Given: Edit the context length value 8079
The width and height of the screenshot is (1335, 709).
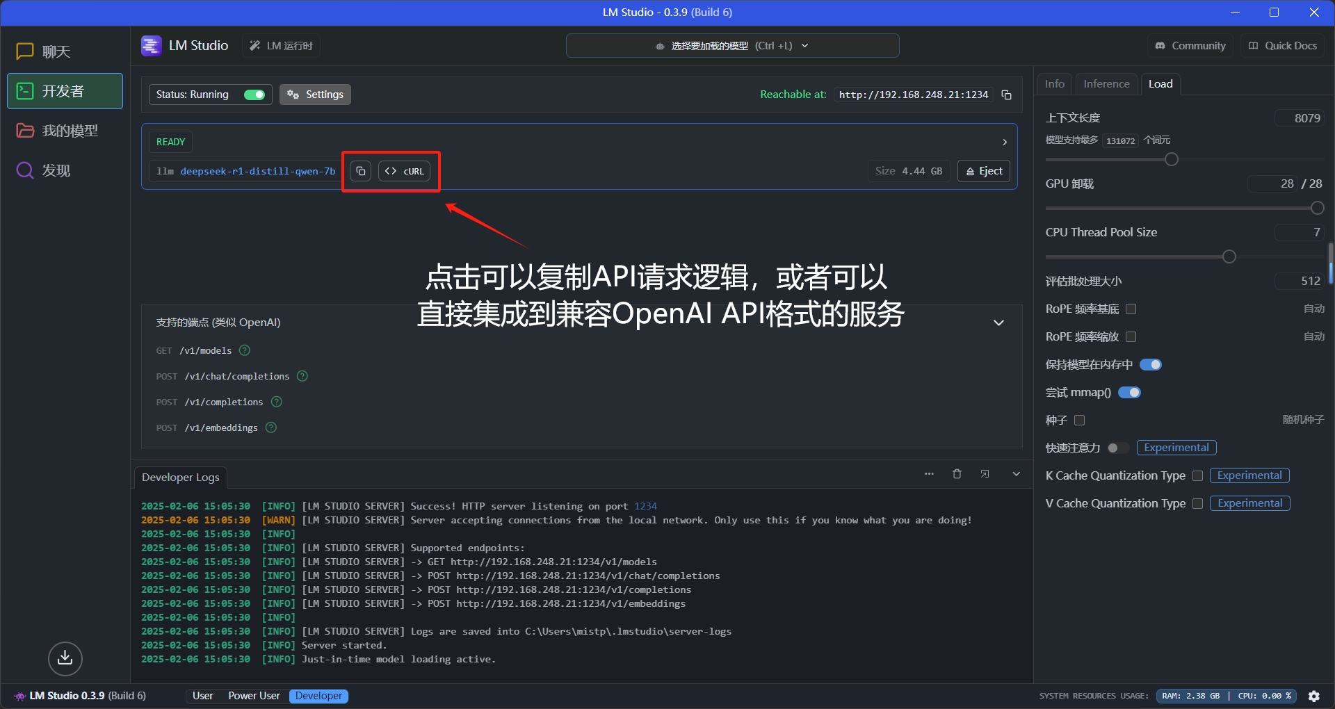Looking at the screenshot, I should tap(1299, 118).
